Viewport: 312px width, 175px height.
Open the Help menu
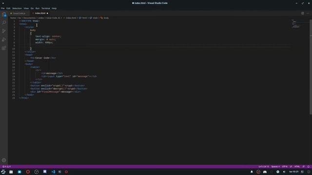click(54, 8)
